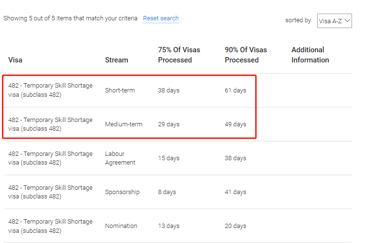This screenshot has height=243, width=368.
Task: Click the Visa column header
Action: coord(15,60)
